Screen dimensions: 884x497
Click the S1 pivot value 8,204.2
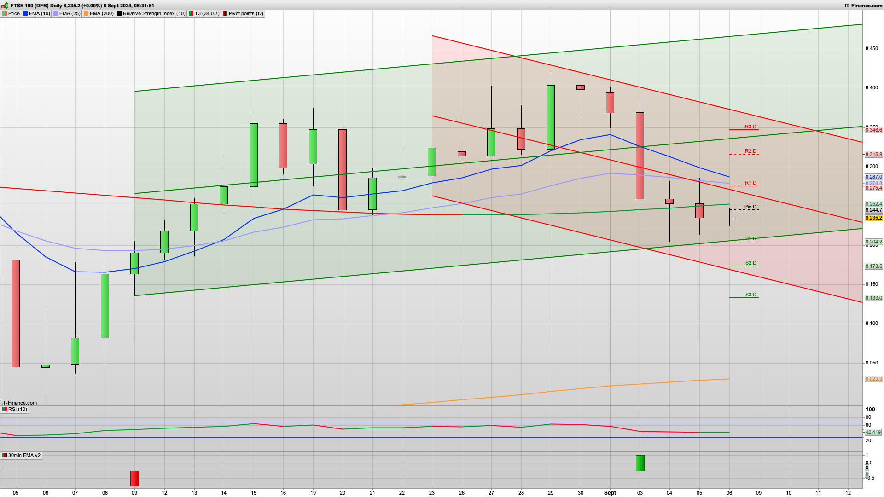(x=873, y=242)
